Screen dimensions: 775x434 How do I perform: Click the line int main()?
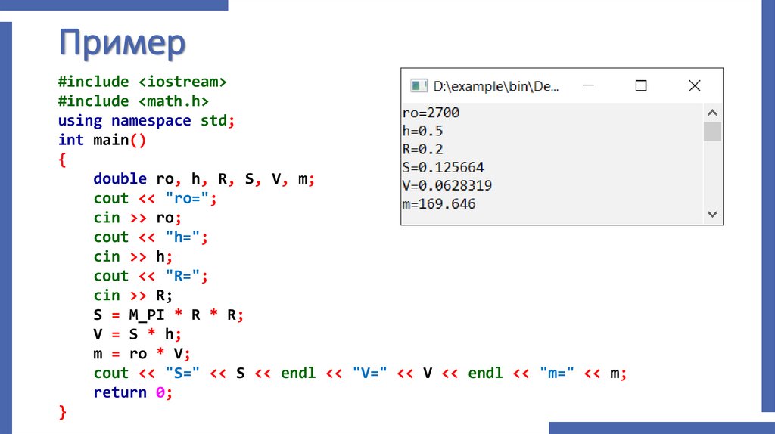click(102, 140)
